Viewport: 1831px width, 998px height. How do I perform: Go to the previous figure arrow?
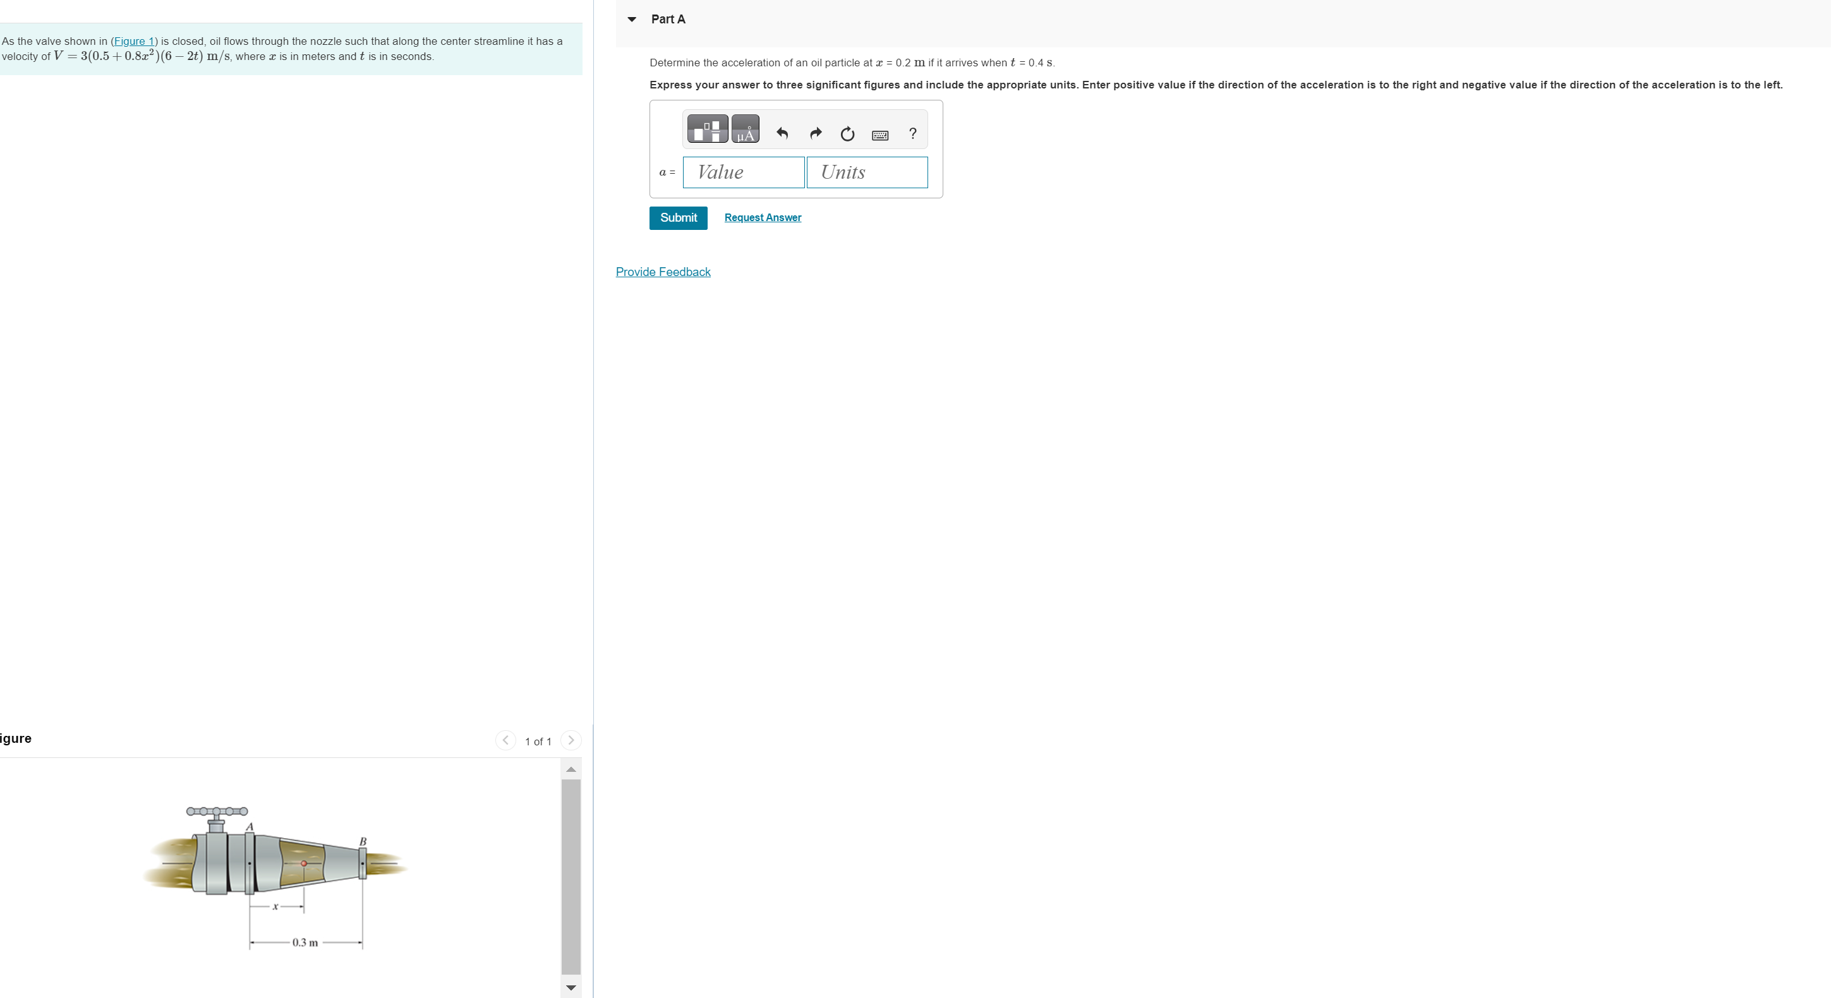pos(505,741)
